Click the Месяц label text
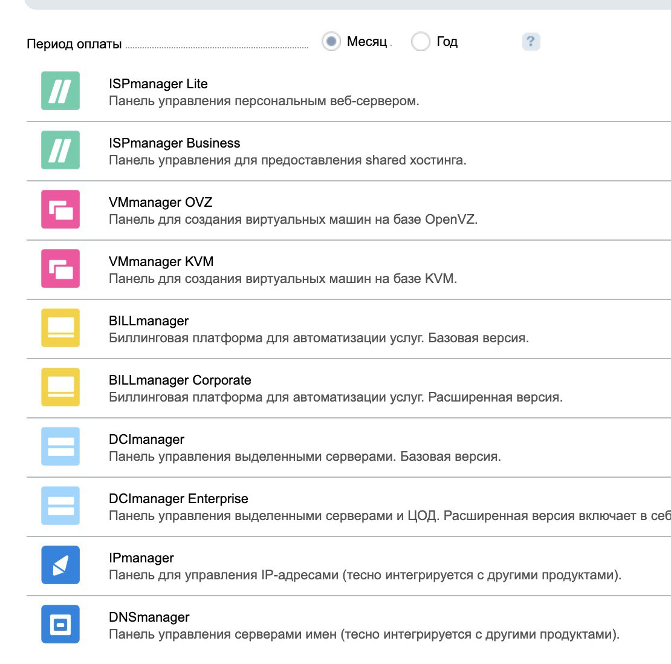 [x=367, y=42]
